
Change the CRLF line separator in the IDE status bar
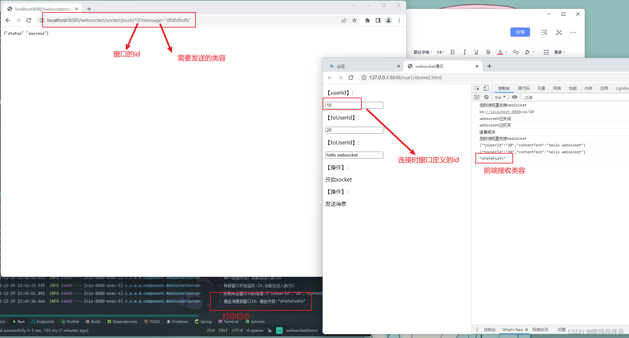click(223, 330)
